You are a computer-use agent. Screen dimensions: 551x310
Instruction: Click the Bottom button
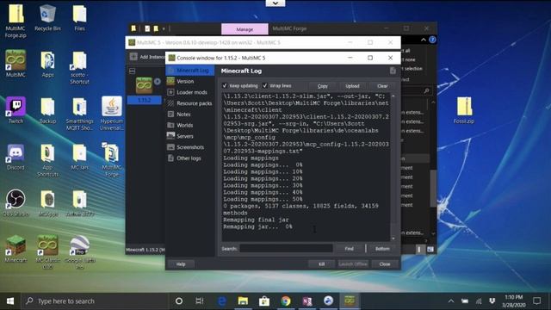click(x=382, y=249)
